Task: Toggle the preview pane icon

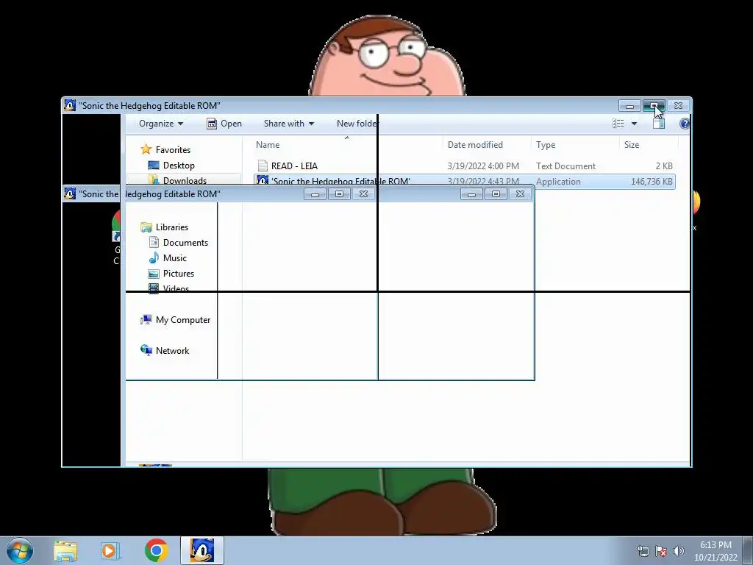Action: [659, 124]
